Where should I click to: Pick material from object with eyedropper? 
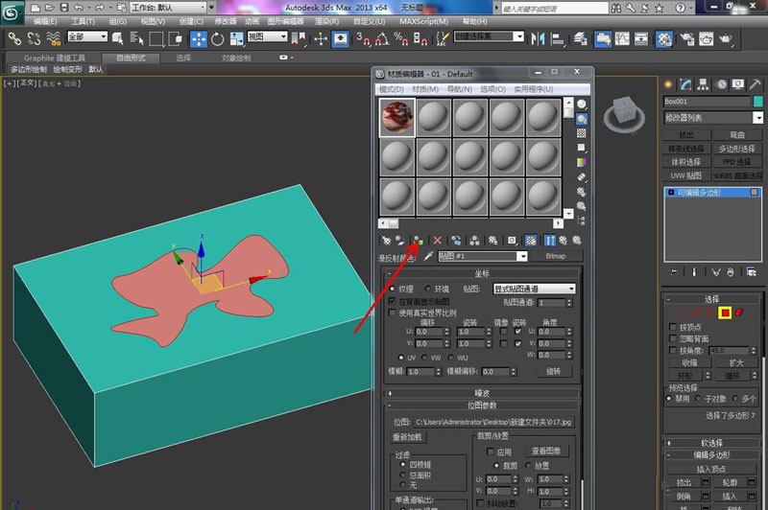pos(428,257)
